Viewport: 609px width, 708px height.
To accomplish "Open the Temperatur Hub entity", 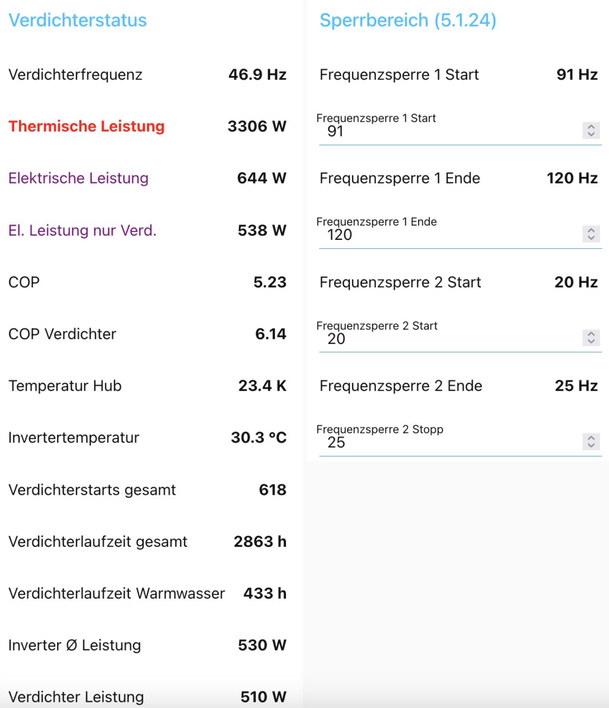I will (x=65, y=386).
